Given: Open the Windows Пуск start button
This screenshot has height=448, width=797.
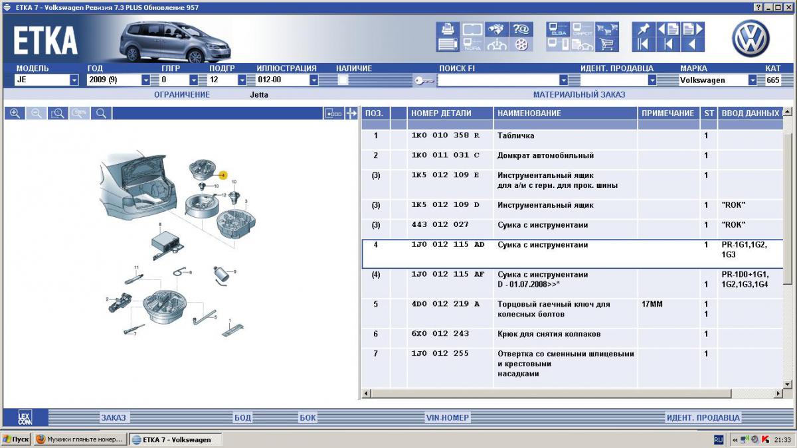Looking at the screenshot, I should point(16,439).
